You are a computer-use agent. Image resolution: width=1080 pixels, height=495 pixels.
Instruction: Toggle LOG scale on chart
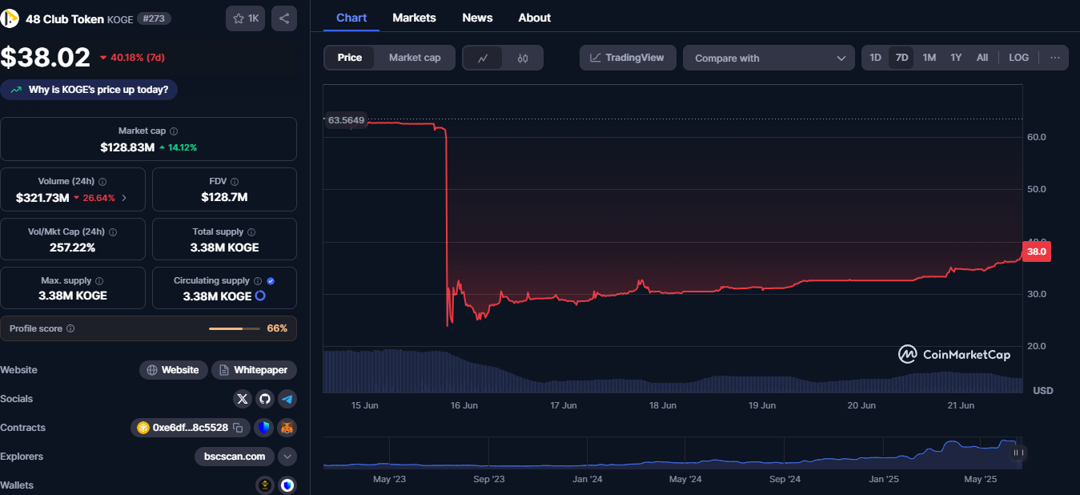point(1018,58)
